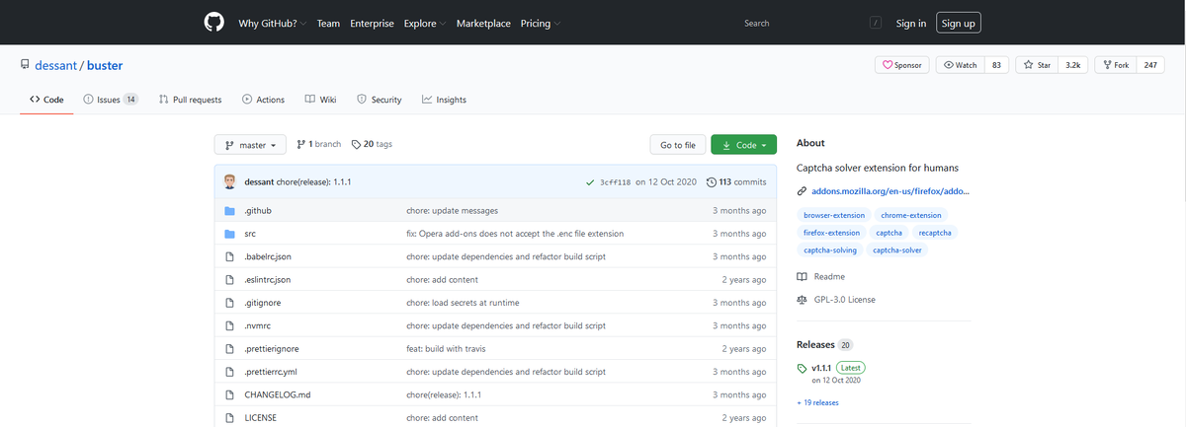Viewport: 1186px width, 427px height.
Task: Click the src folder icon
Action: (228, 234)
